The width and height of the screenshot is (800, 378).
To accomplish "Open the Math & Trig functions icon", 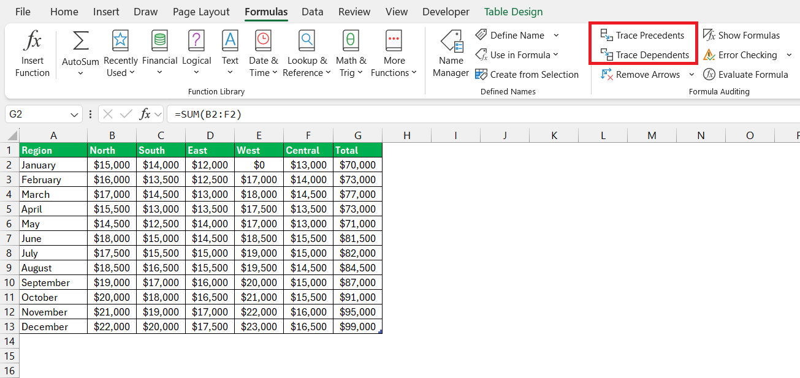I will point(351,41).
